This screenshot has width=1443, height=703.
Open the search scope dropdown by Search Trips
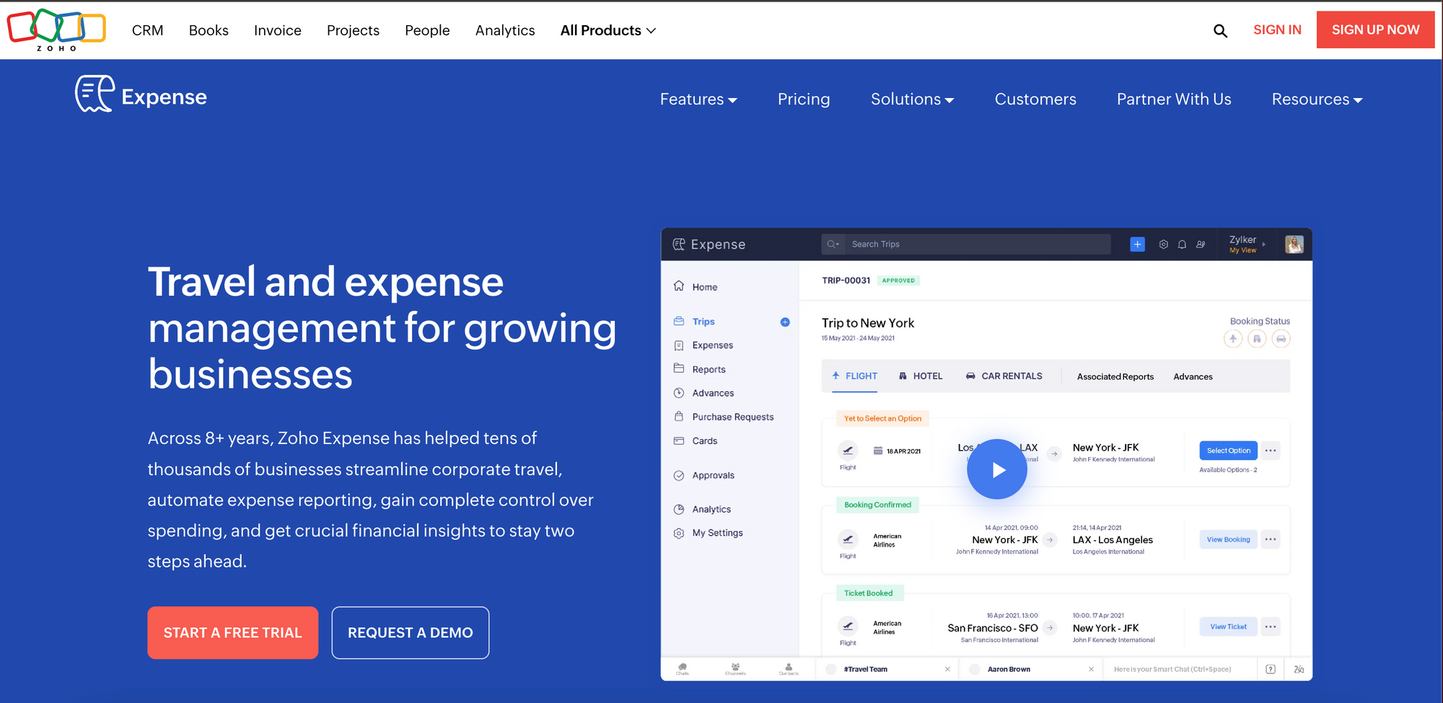point(833,244)
